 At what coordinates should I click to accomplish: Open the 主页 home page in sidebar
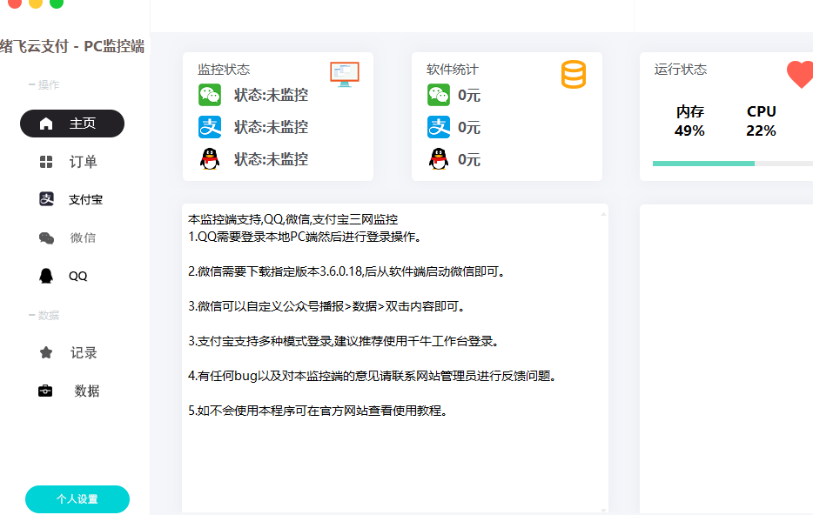tap(72, 124)
